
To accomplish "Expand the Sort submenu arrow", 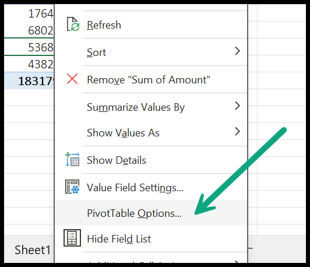I will coord(237,51).
